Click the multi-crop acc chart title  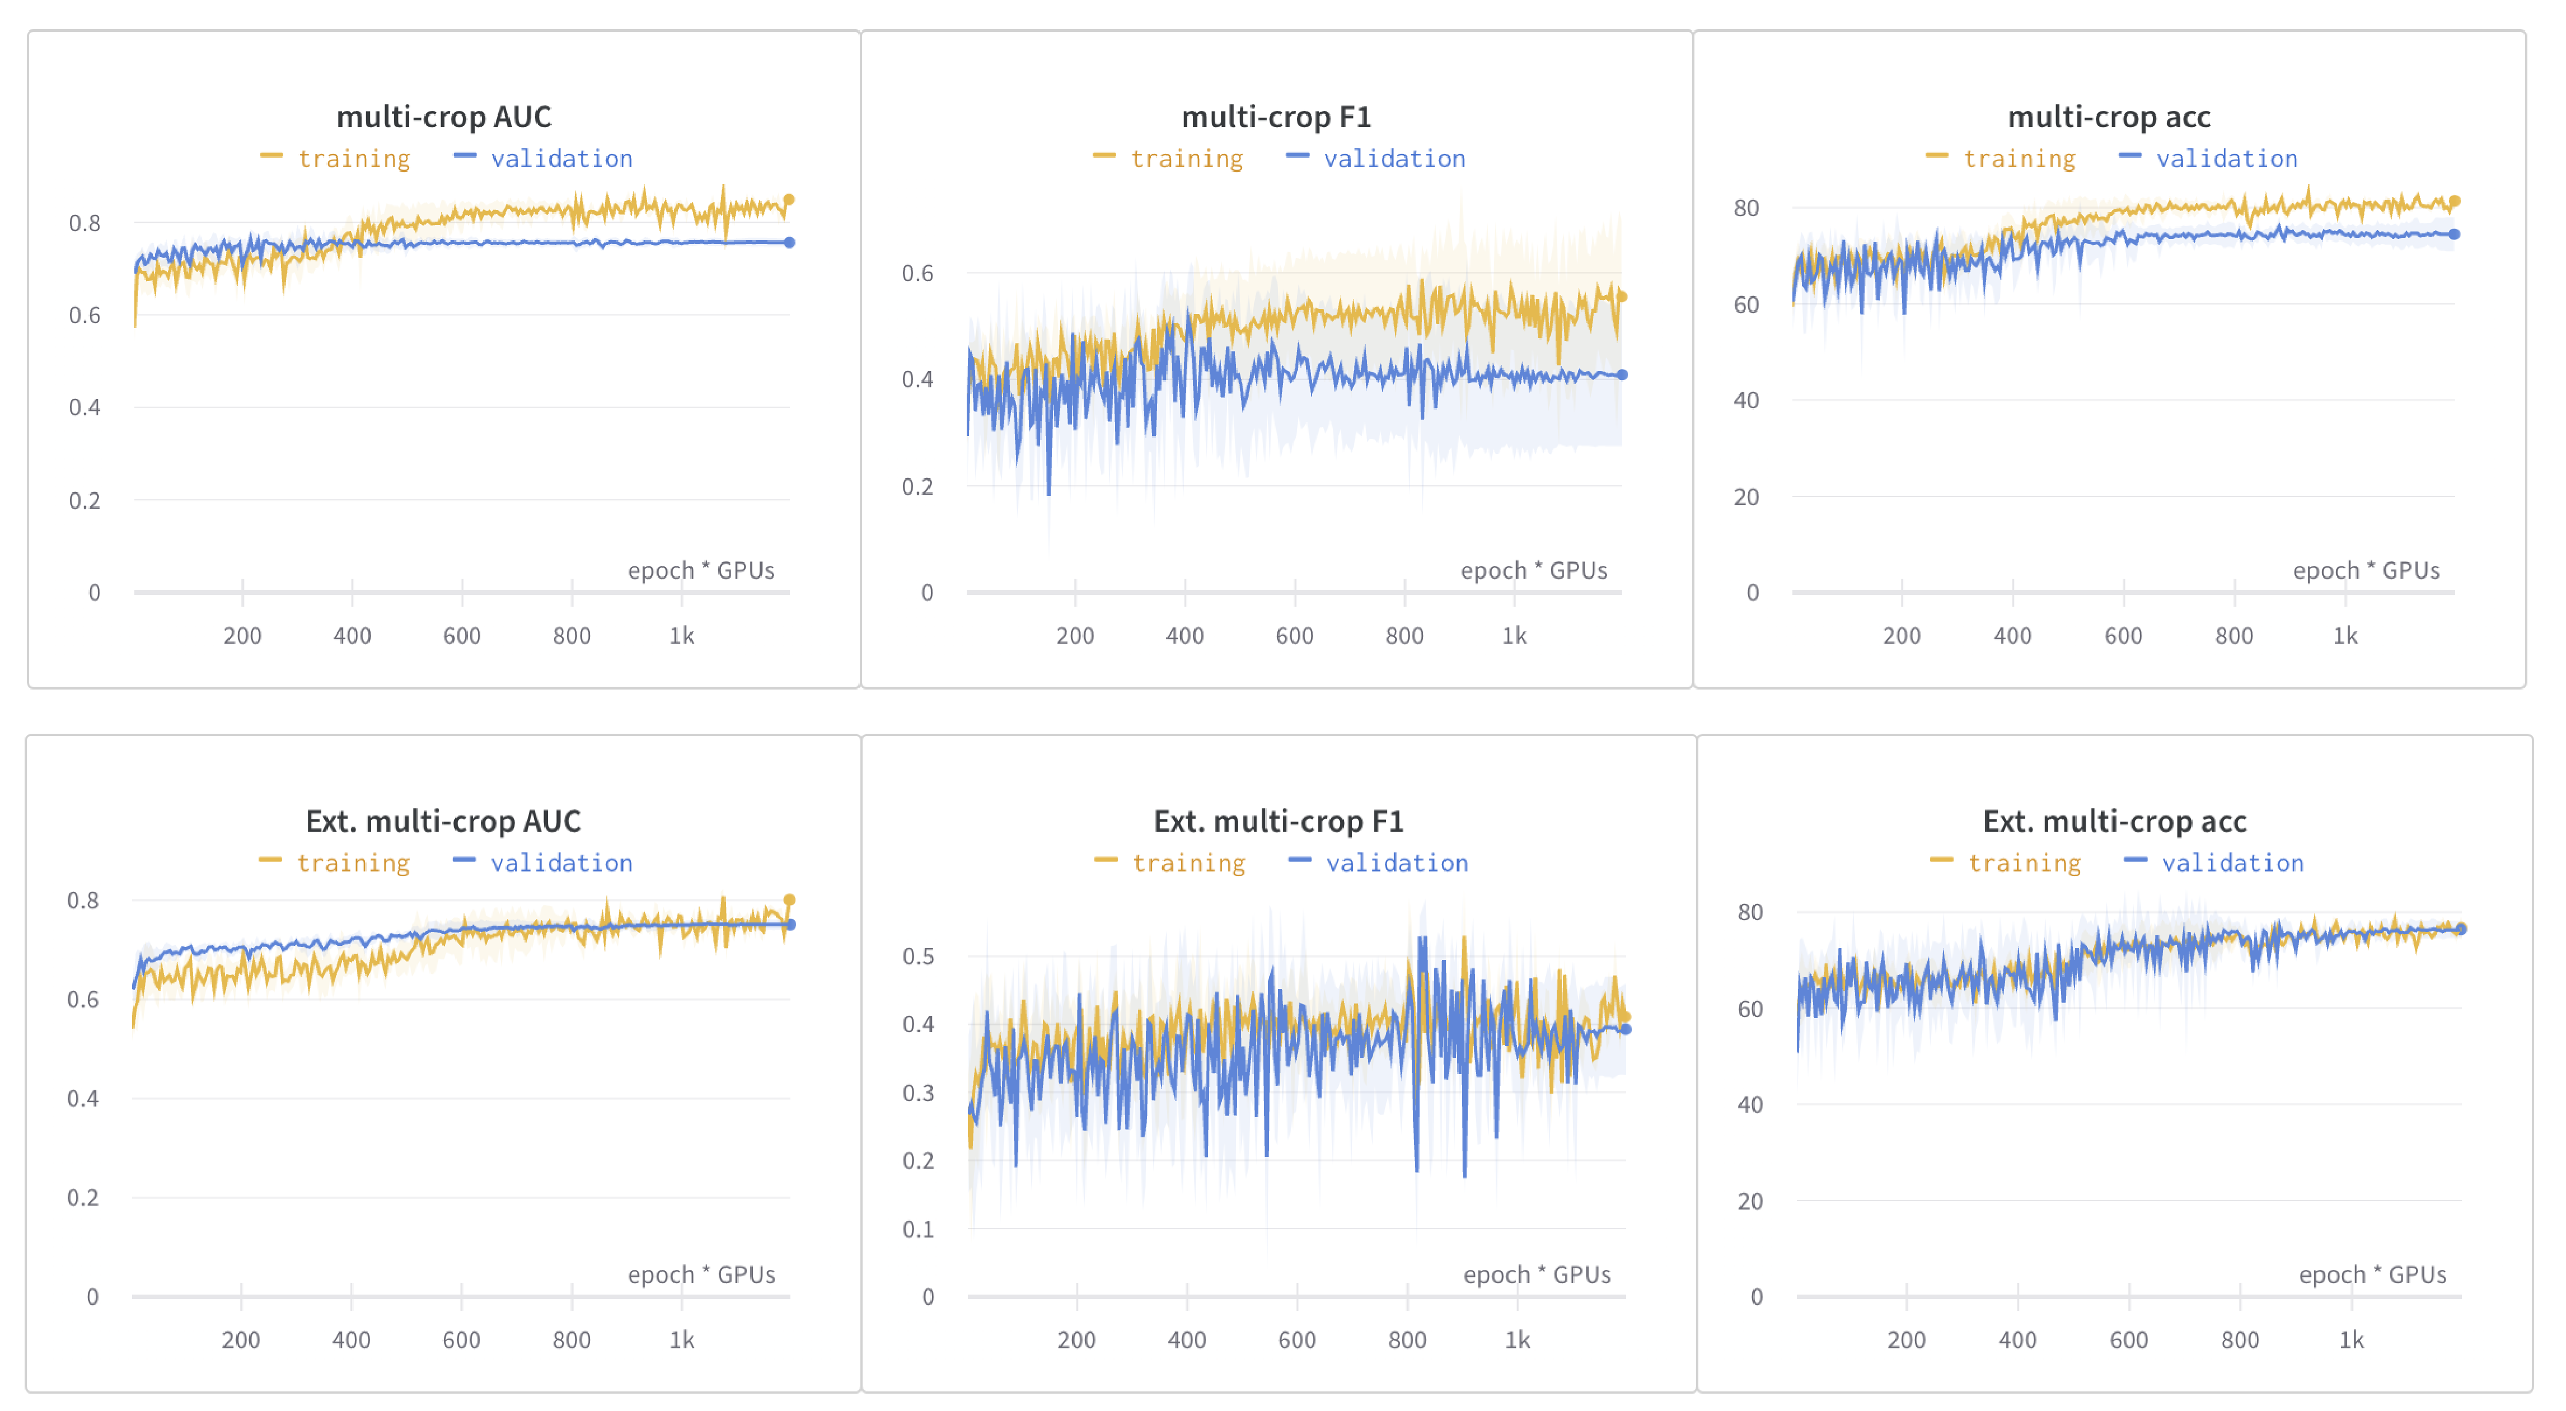pyautogui.click(x=2109, y=116)
